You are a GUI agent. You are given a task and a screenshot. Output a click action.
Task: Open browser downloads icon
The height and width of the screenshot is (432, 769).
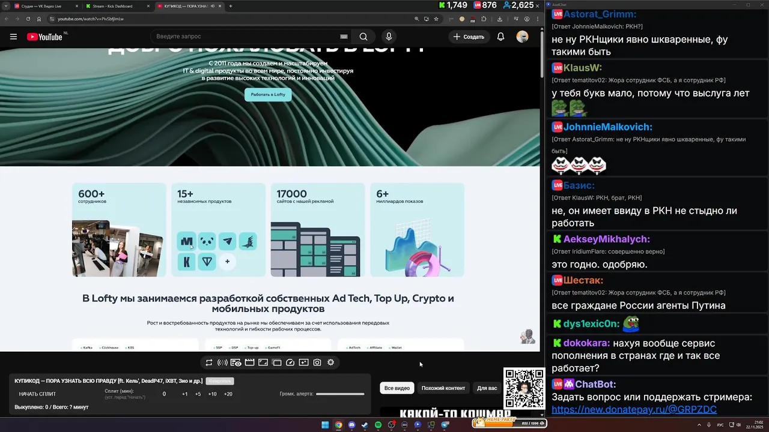click(x=500, y=19)
